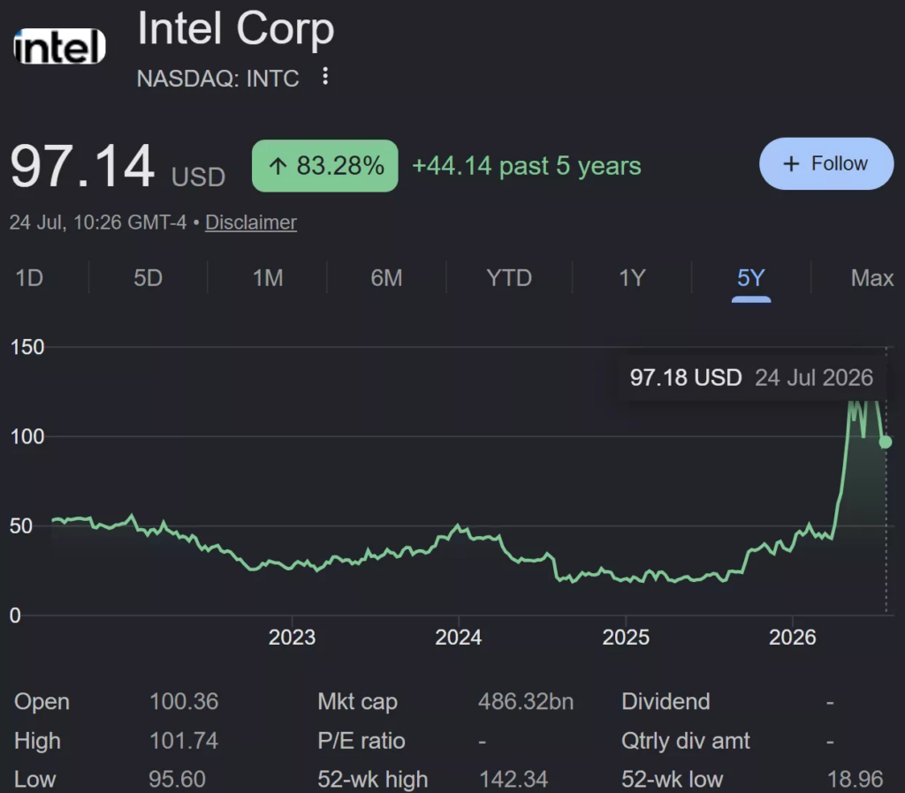The width and height of the screenshot is (905, 793).
Task: Click the +44.14 past 5 years text
Action: click(x=527, y=166)
